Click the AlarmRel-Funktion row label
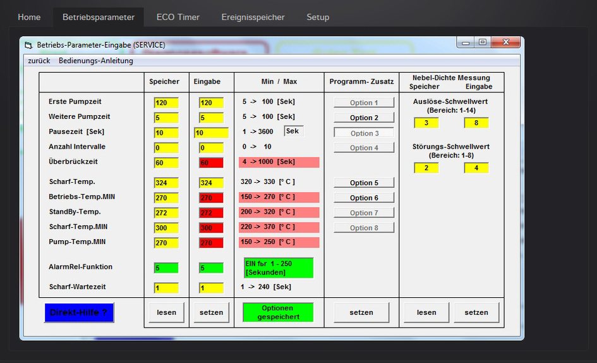Screen dimensions: 597x363 (80, 267)
